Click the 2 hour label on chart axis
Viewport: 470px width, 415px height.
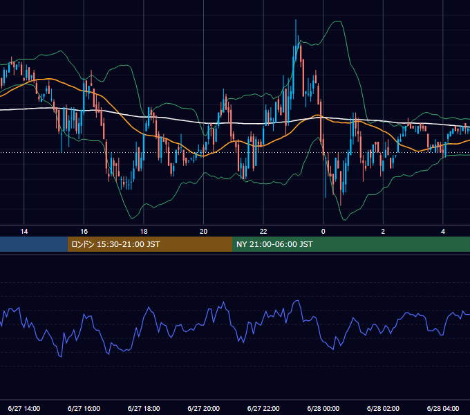click(383, 232)
